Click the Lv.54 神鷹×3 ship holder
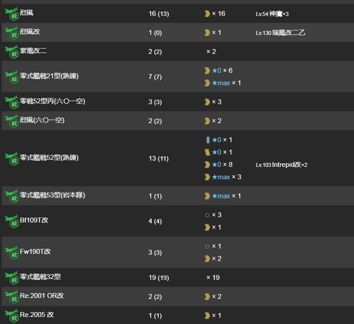The height and width of the screenshot is (324, 354). tap(272, 14)
